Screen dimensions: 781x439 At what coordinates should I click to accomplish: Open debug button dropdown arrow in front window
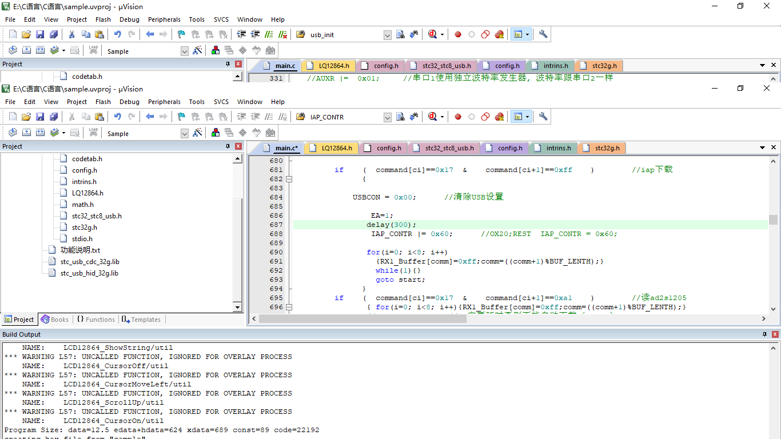click(442, 117)
